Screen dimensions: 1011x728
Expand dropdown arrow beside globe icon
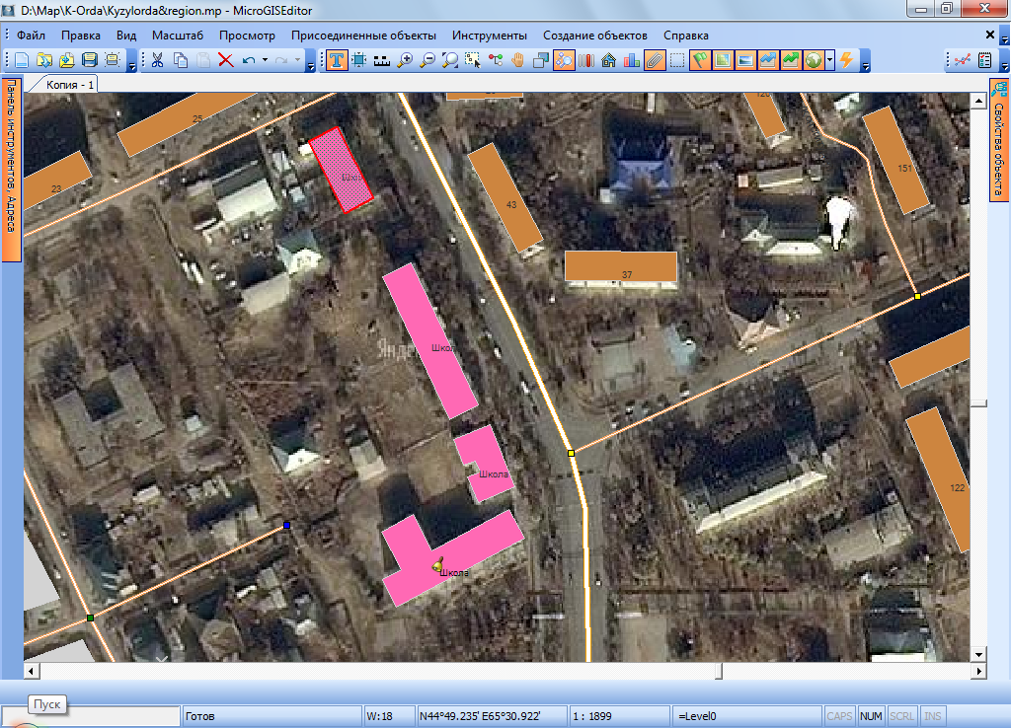click(x=831, y=60)
